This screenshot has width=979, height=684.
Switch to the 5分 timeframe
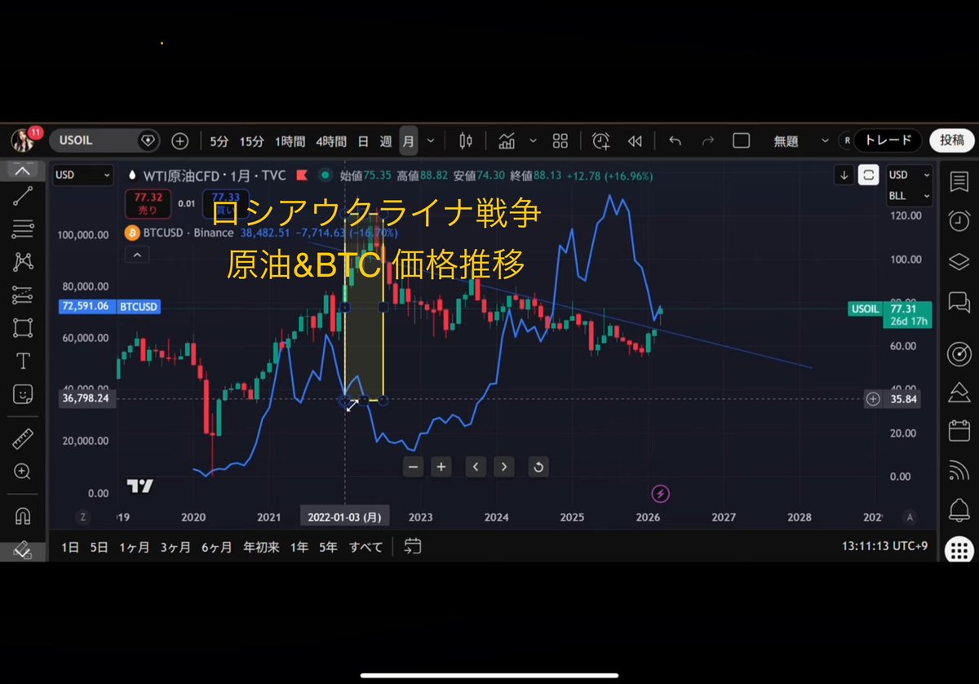pyautogui.click(x=219, y=140)
